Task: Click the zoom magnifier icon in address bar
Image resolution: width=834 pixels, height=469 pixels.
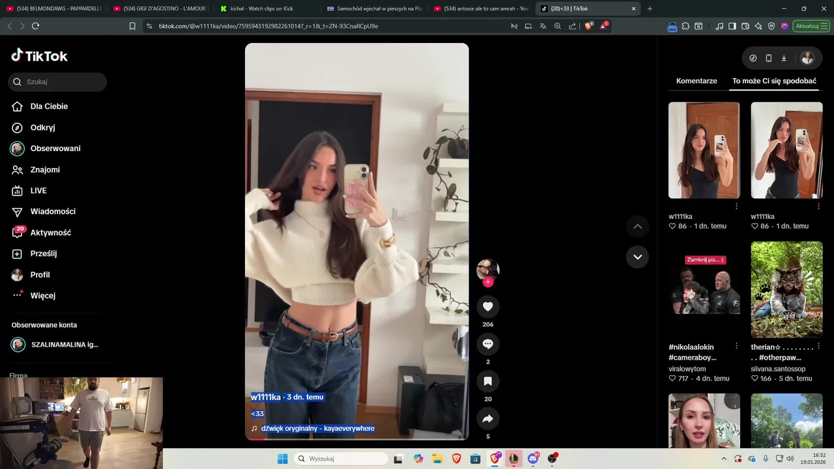Action: point(558,26)
